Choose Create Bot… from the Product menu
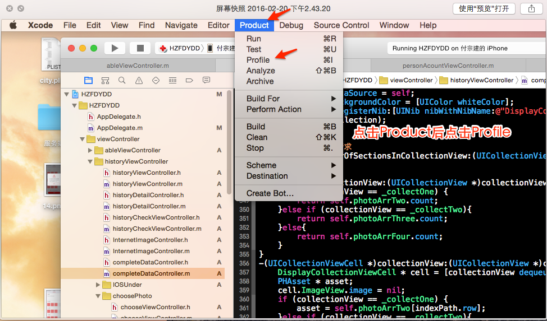 coord(289,193)
